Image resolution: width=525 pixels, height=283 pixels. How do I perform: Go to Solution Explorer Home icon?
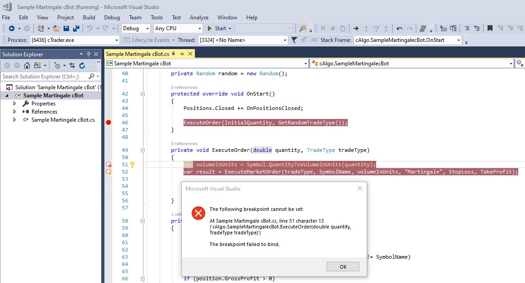[x=27, y=65]
